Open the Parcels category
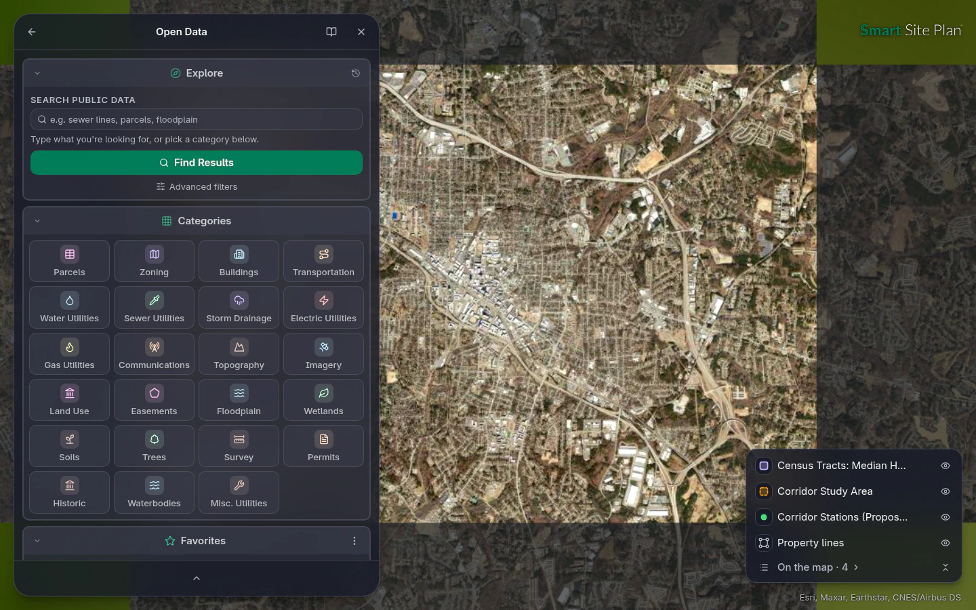976x610 pixels. pos(69,261)
